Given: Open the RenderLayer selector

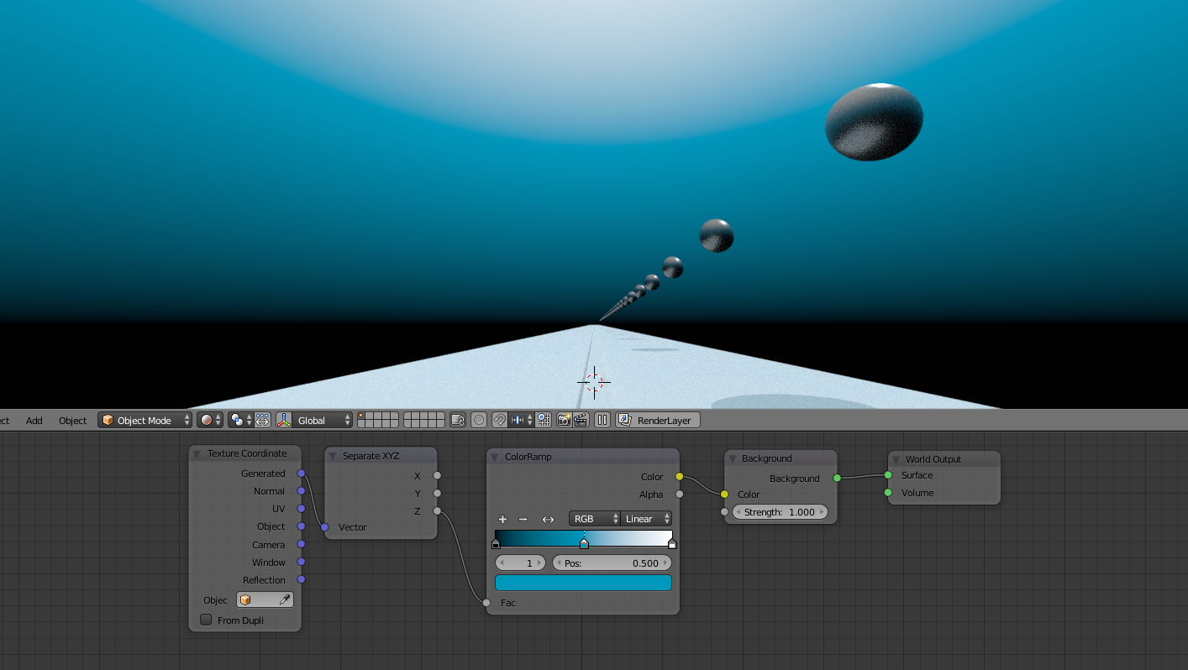Looking at the screenshot, I should (658, 420).
